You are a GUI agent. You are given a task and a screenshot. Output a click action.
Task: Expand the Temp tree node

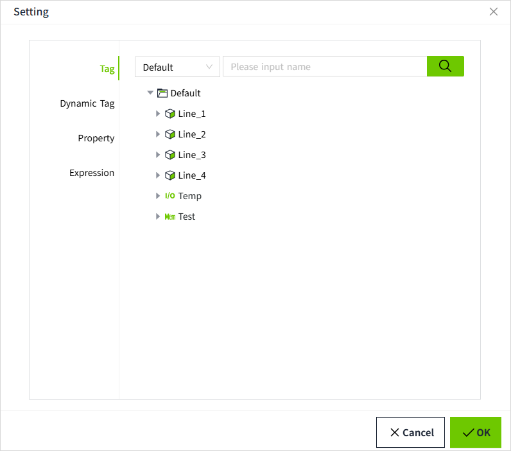(x=158, y=196)
